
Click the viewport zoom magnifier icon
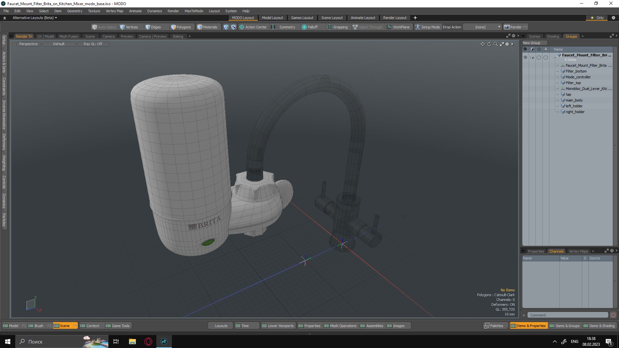click(x=496, y=44)
